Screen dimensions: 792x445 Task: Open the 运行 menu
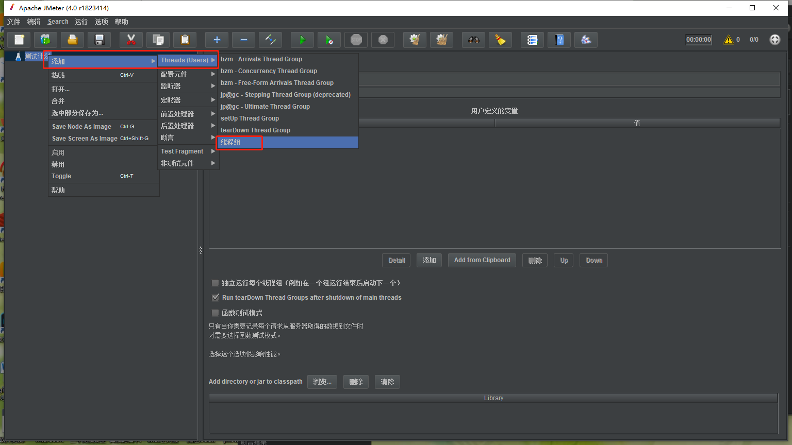click(81, 22)
